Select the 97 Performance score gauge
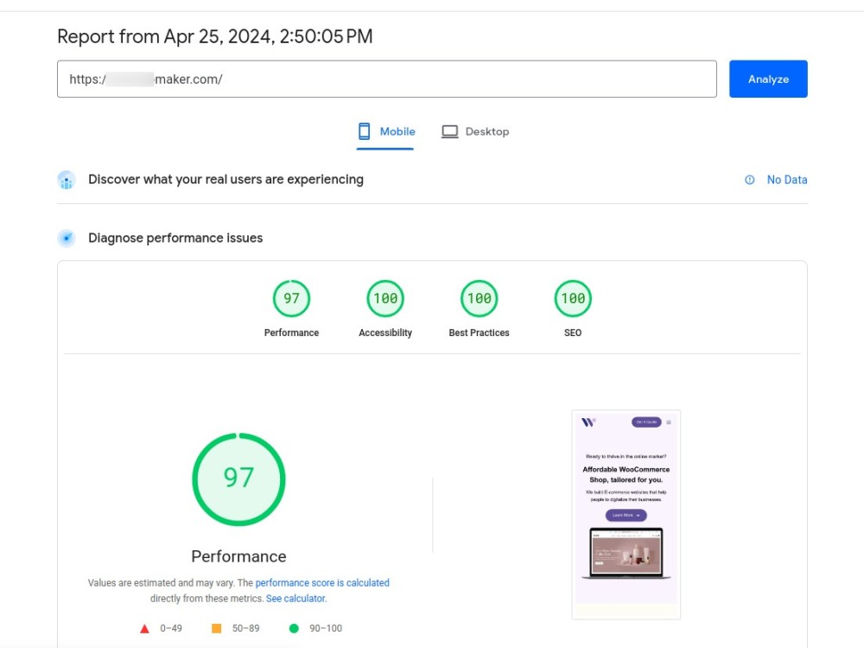Image resolution: width=864 pixels, height=648 pixels. [291, 299]
